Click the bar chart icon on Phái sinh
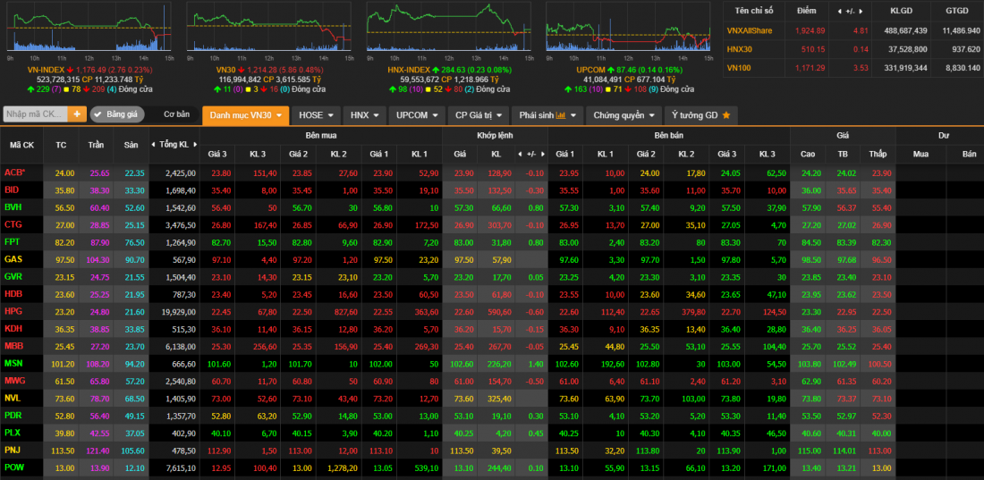The width and height of the screenshot is (984, 480). (560, 115)
